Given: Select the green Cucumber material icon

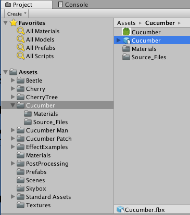Looking at the screenshot, I should [126, 32].
